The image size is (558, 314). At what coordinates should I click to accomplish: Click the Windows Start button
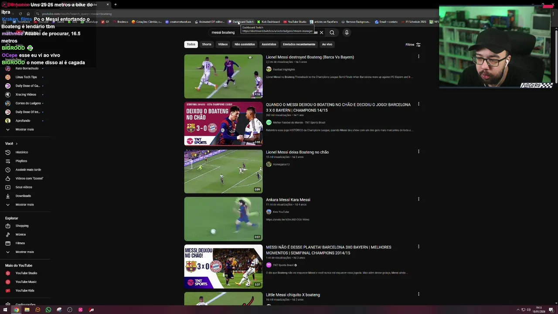pyautogui.click(x=5, y=310)
